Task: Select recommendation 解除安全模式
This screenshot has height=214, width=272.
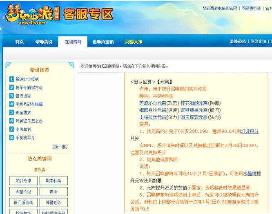Action: (27, 79)
